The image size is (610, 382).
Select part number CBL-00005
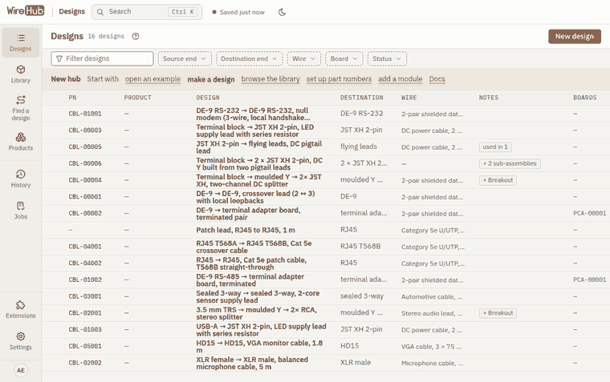tap(85, 147)
